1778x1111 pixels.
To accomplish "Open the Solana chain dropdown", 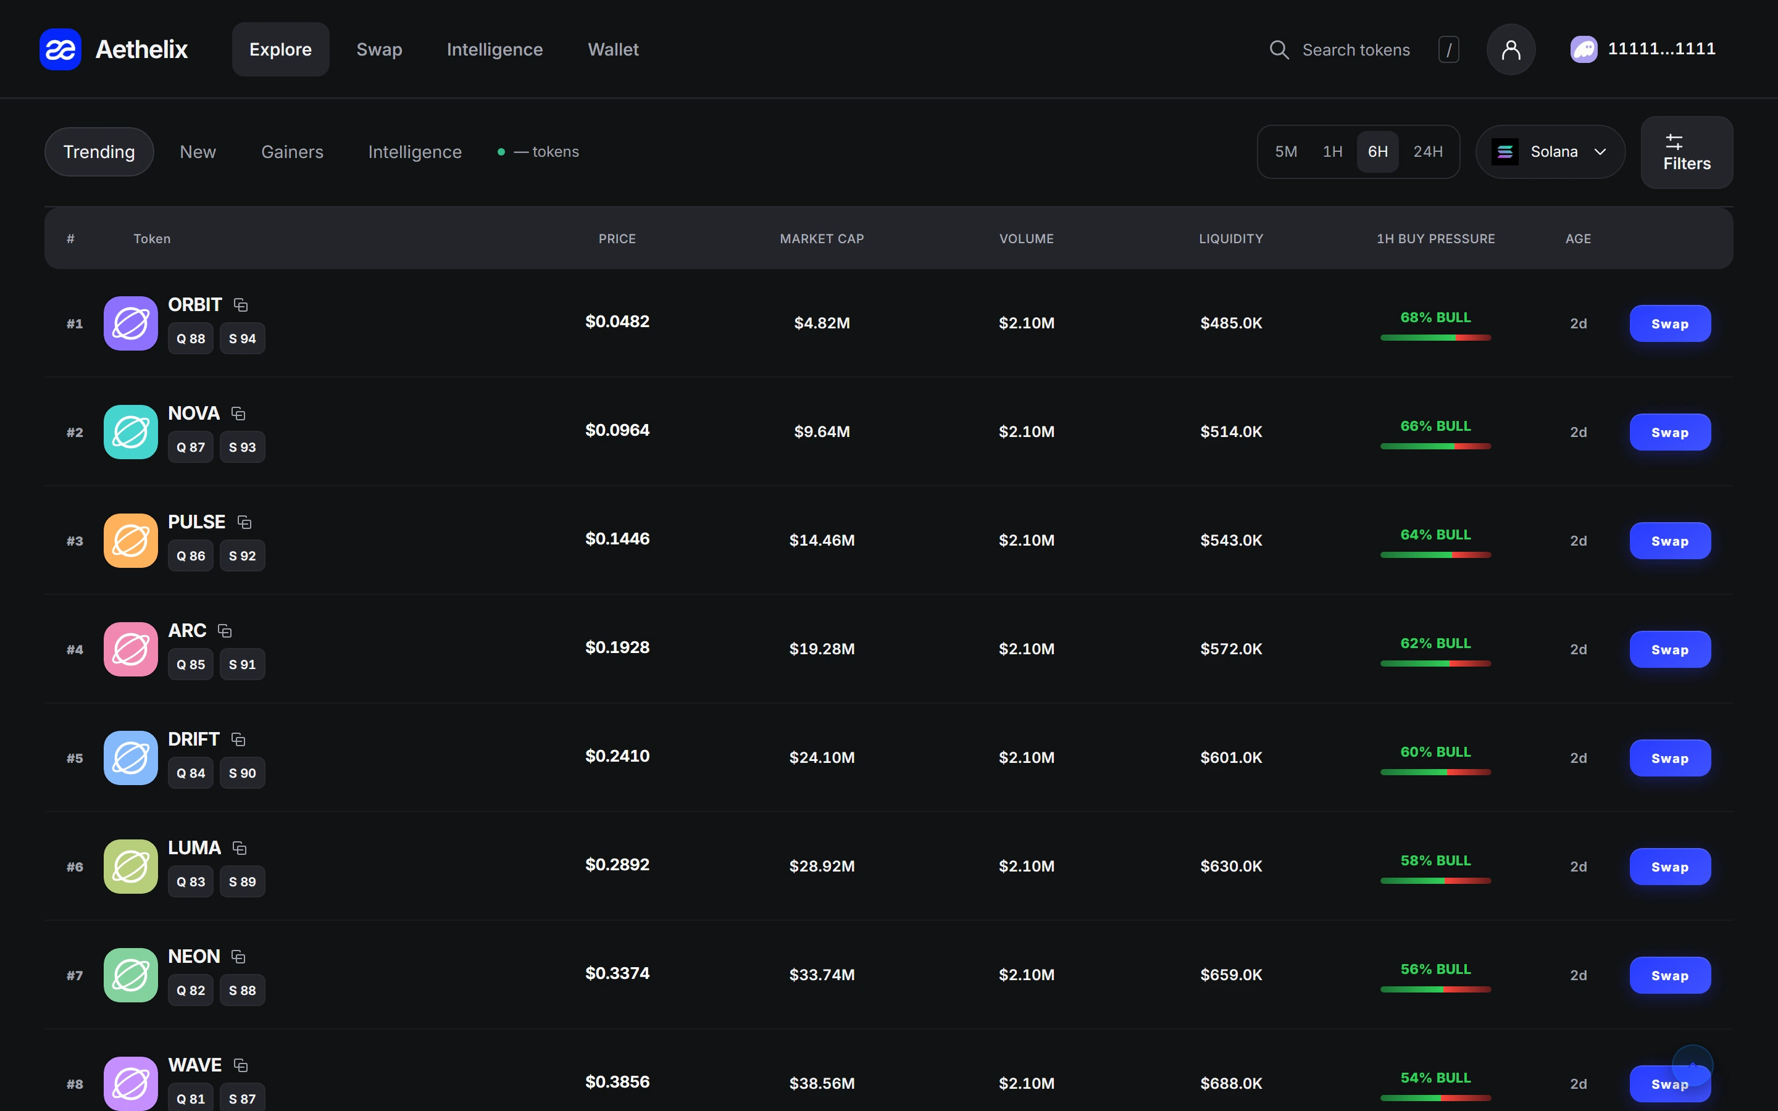I will 1550,151.
